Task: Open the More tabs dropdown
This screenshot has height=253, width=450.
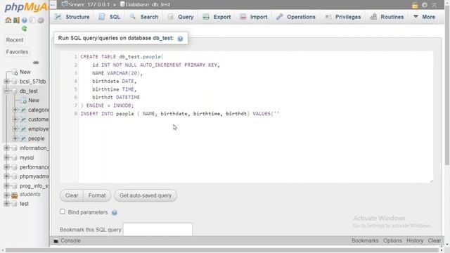Action: pos(424,17)
